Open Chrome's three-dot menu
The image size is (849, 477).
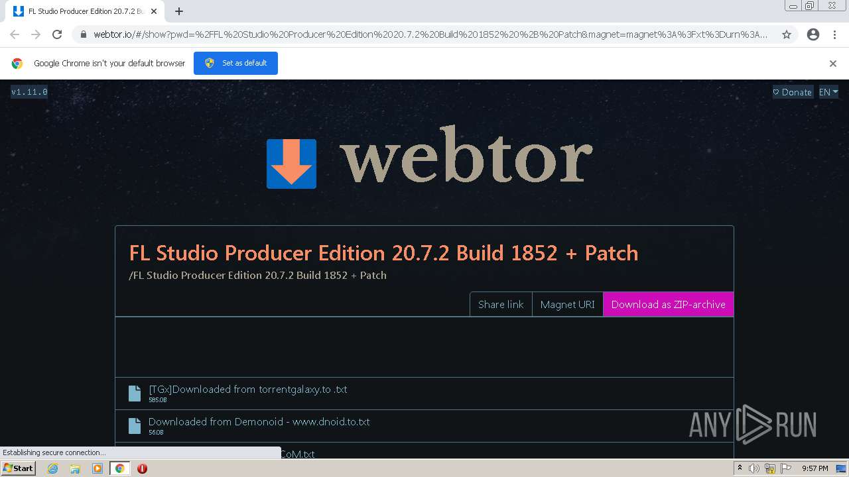[x=834, y=34]
